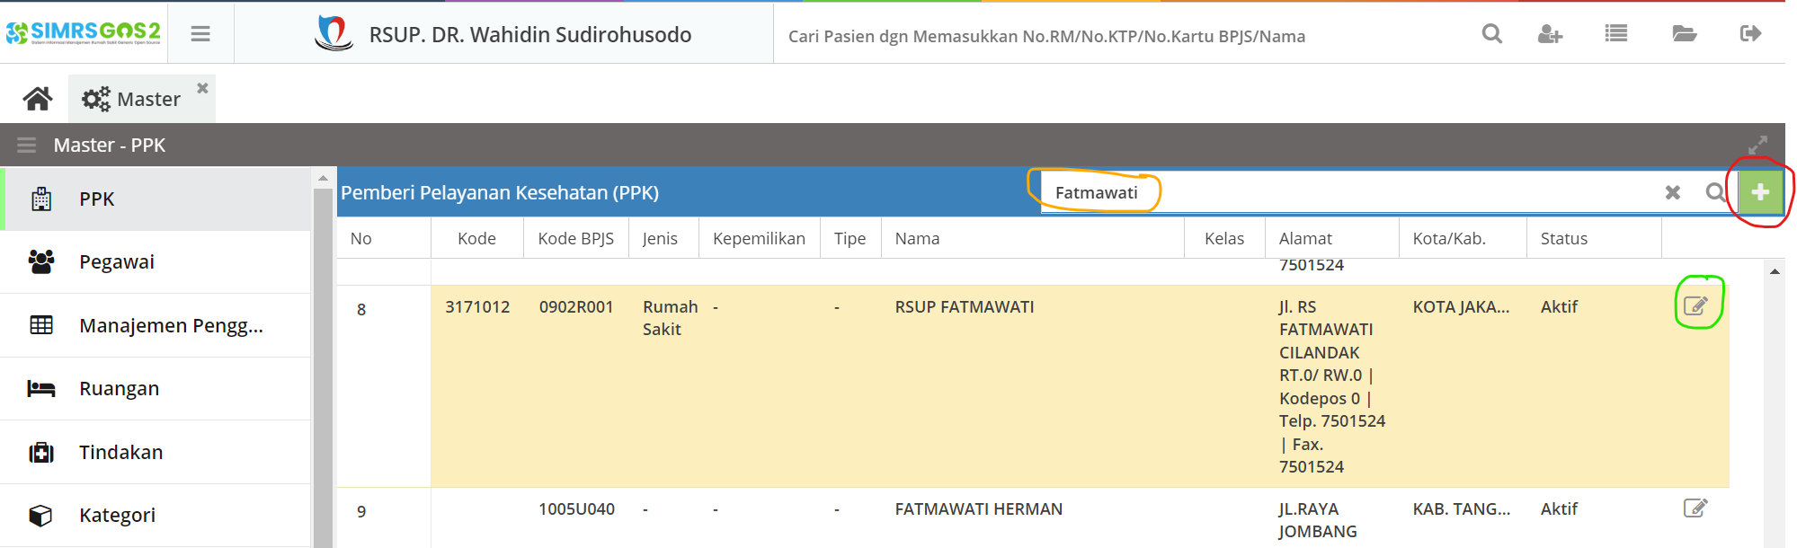Open the home icon tab
Image resolution: width=1797 pixels, height=548 pixels.
[38, 99]
